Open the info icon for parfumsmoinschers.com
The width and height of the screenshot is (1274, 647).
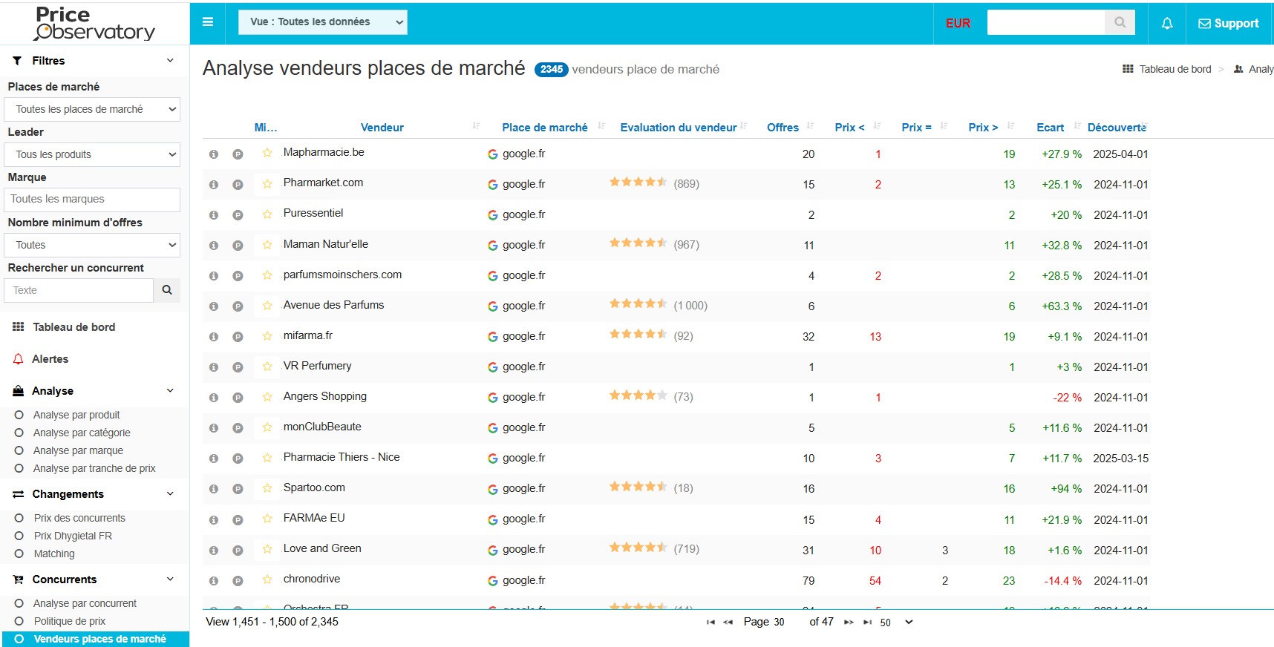(214, 276)
